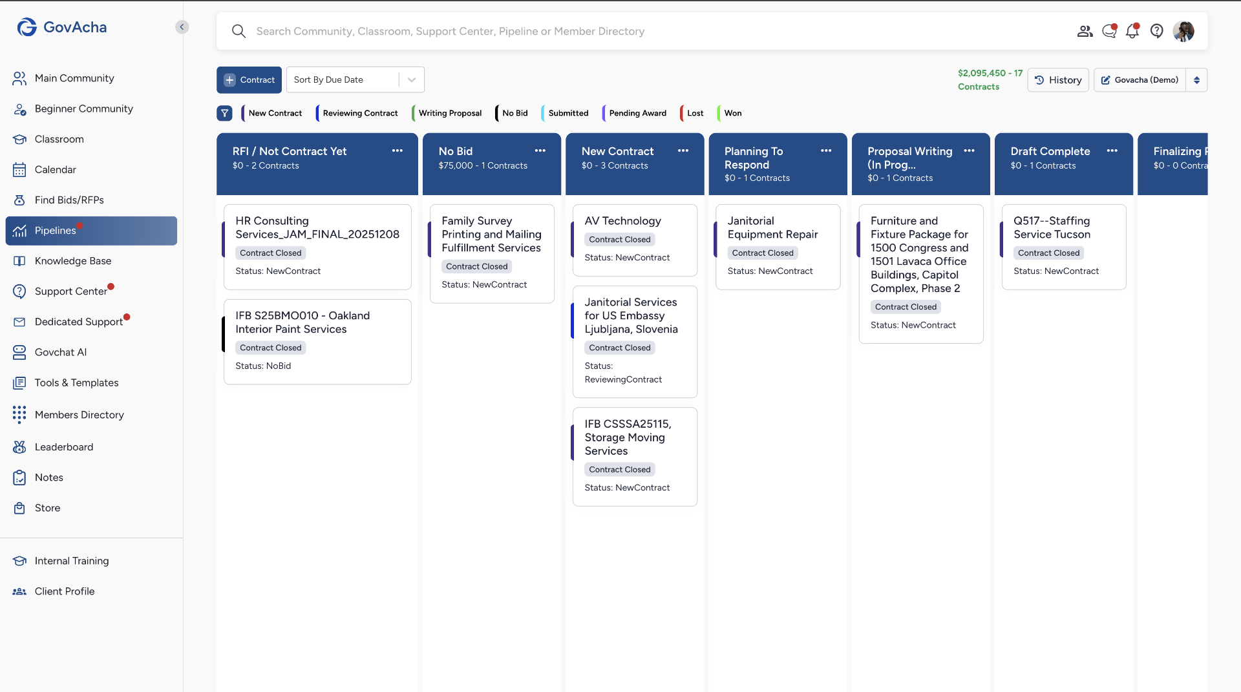
Task: Click the Find Bids/RFPs icon
Action: point(19,200)
